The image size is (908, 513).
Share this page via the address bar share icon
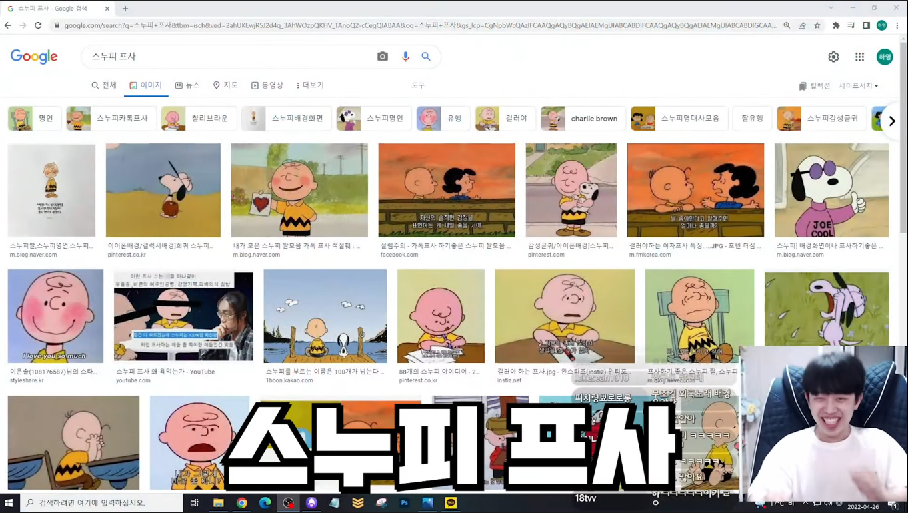802,25
